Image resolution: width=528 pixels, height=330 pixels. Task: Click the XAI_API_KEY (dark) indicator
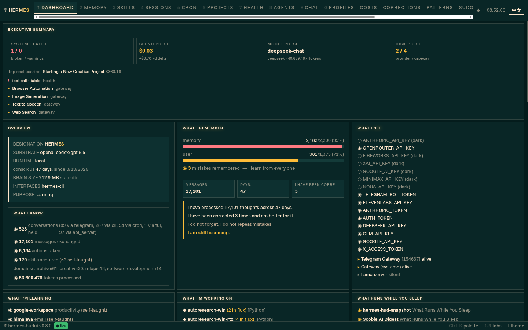pos(360,164)
